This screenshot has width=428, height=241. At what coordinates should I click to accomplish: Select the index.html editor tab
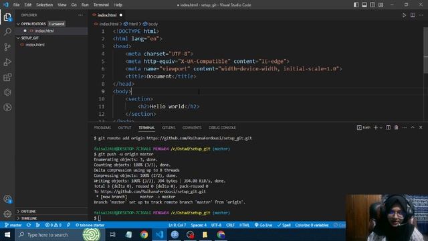pos(107,15)
